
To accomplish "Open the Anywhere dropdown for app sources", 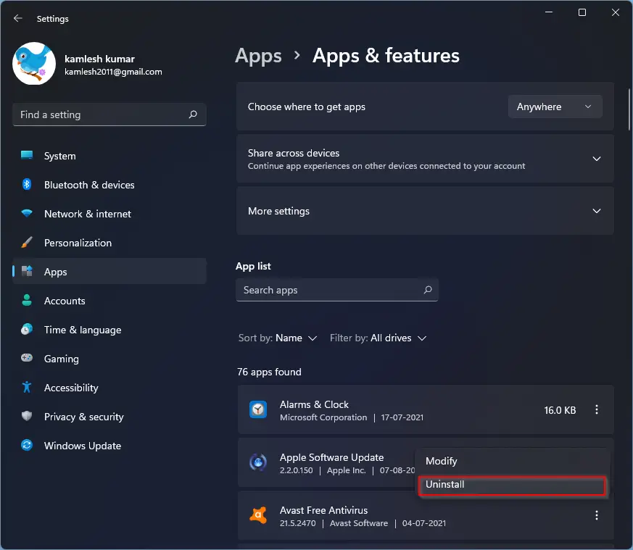I will point(555,107).
